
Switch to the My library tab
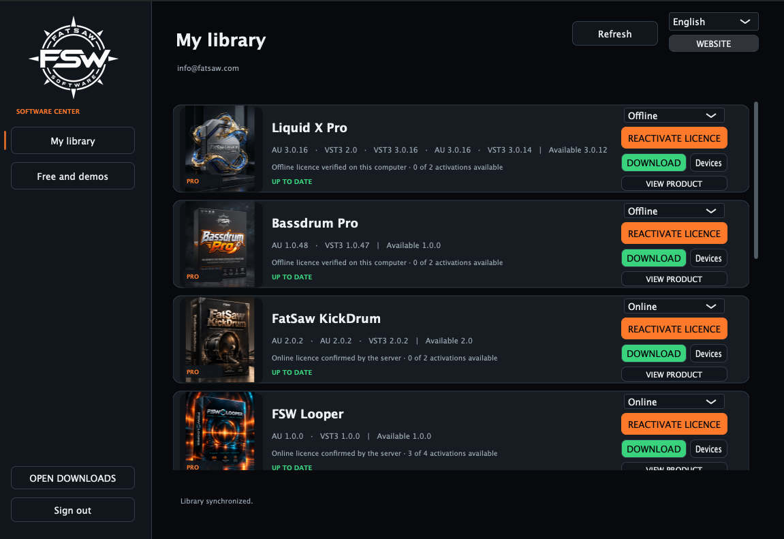tap(73, 140)
